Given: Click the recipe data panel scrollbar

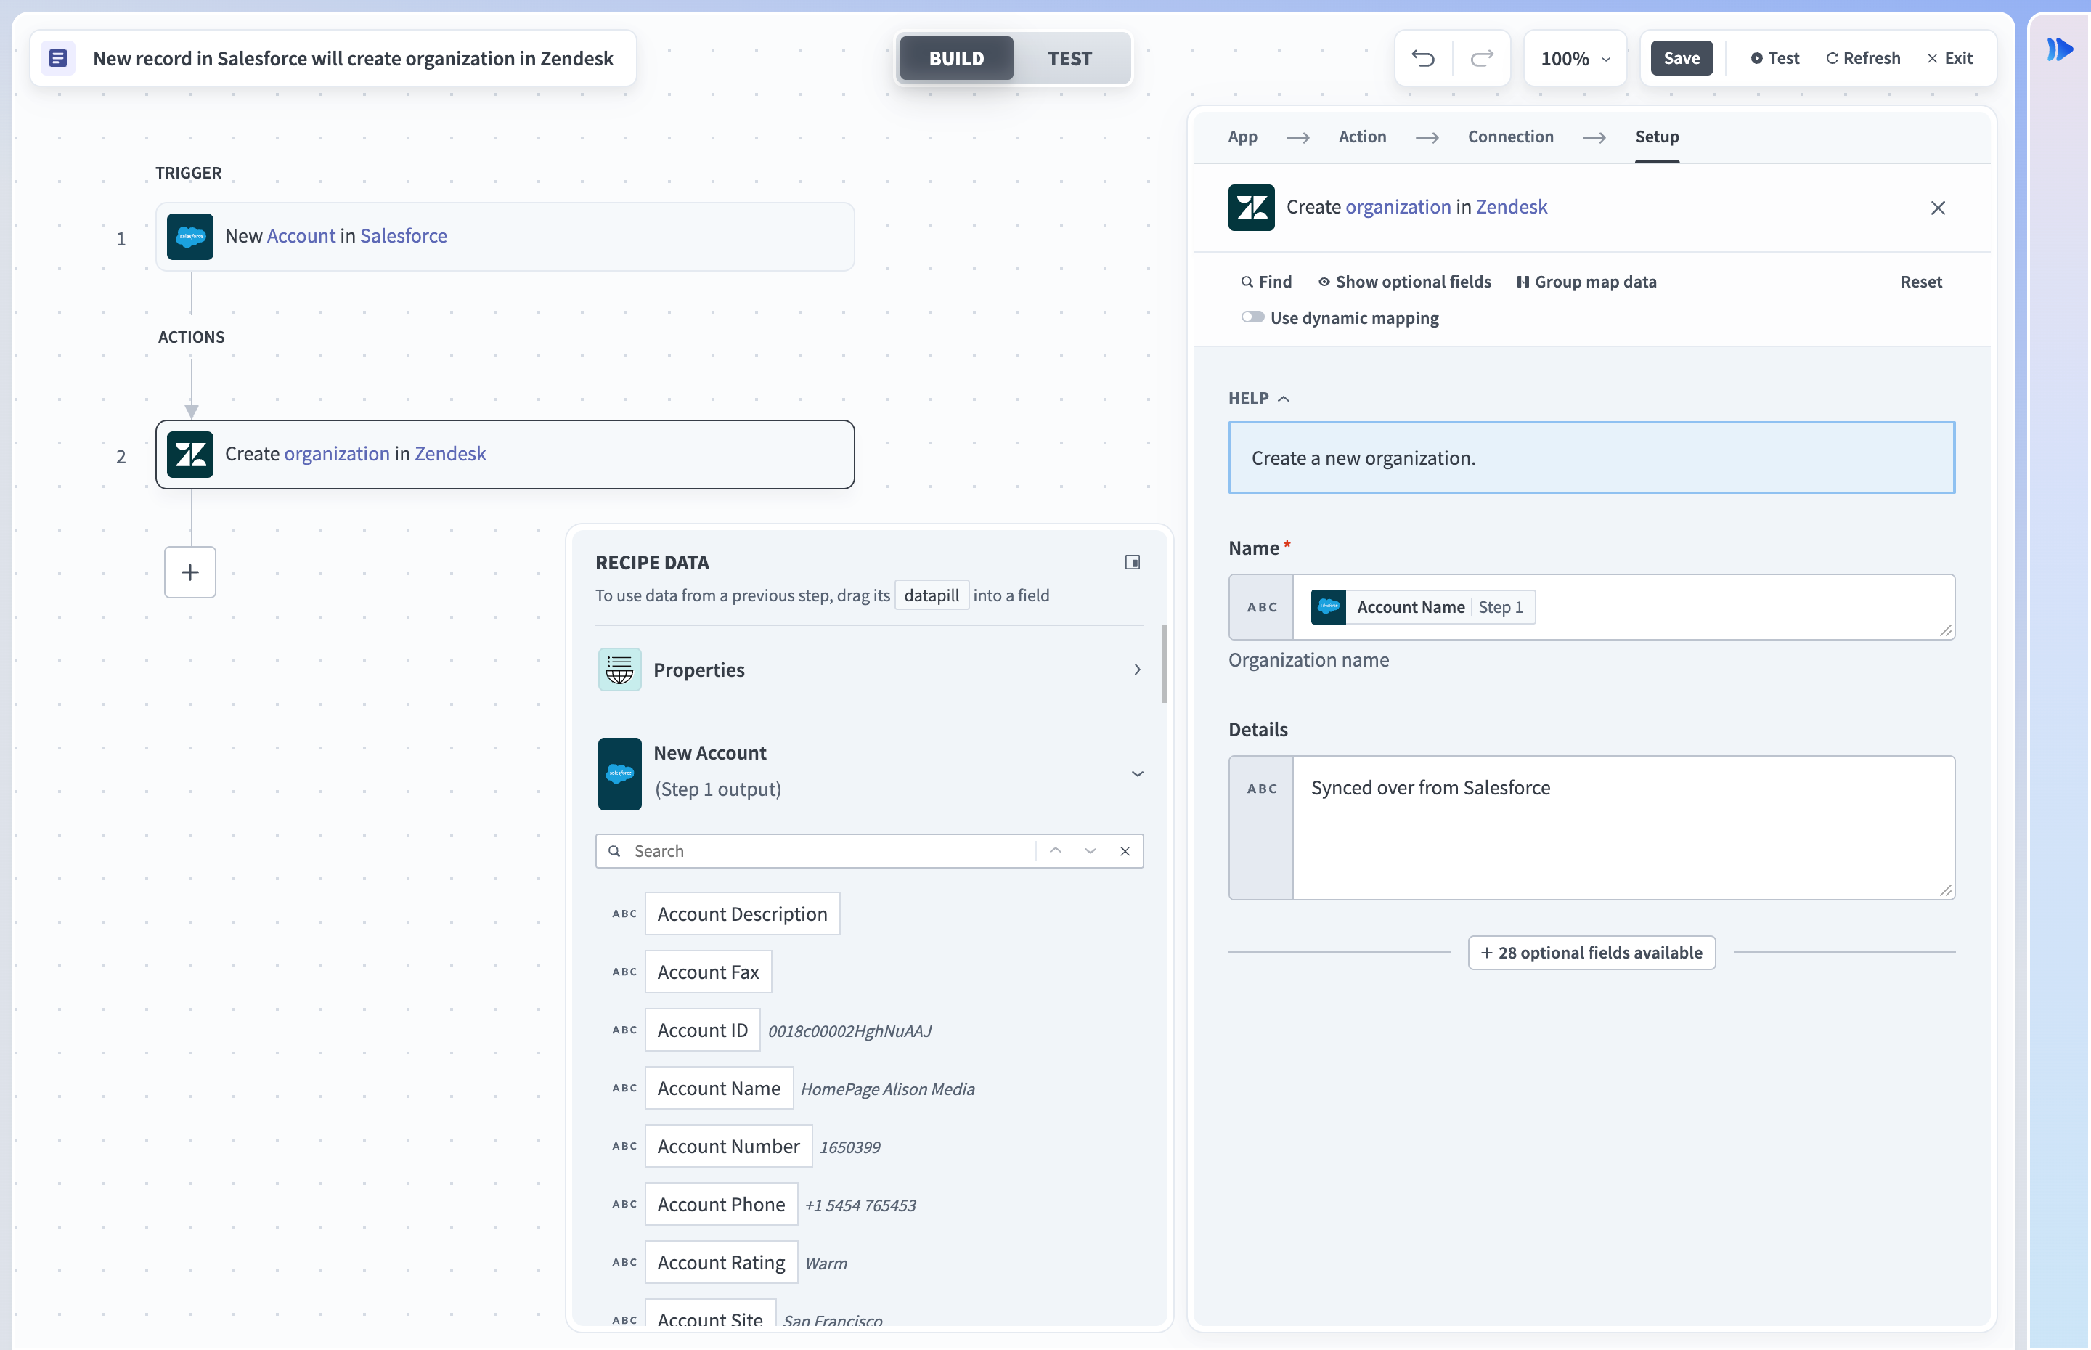Looking at the screenshot, I should (x=1164, y=664).
